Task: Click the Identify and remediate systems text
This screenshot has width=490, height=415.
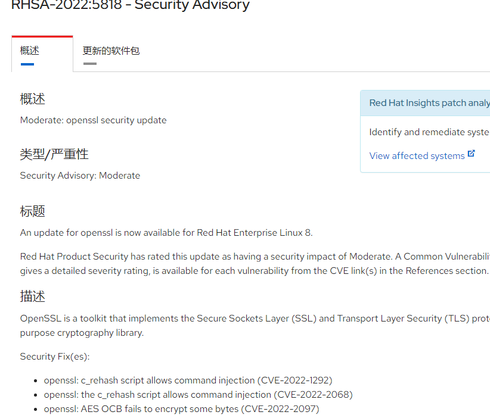Action: (x=429, y=132)
